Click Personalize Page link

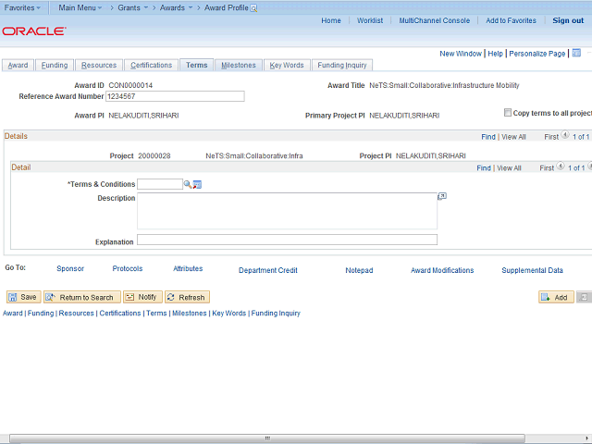pos(536,54)
